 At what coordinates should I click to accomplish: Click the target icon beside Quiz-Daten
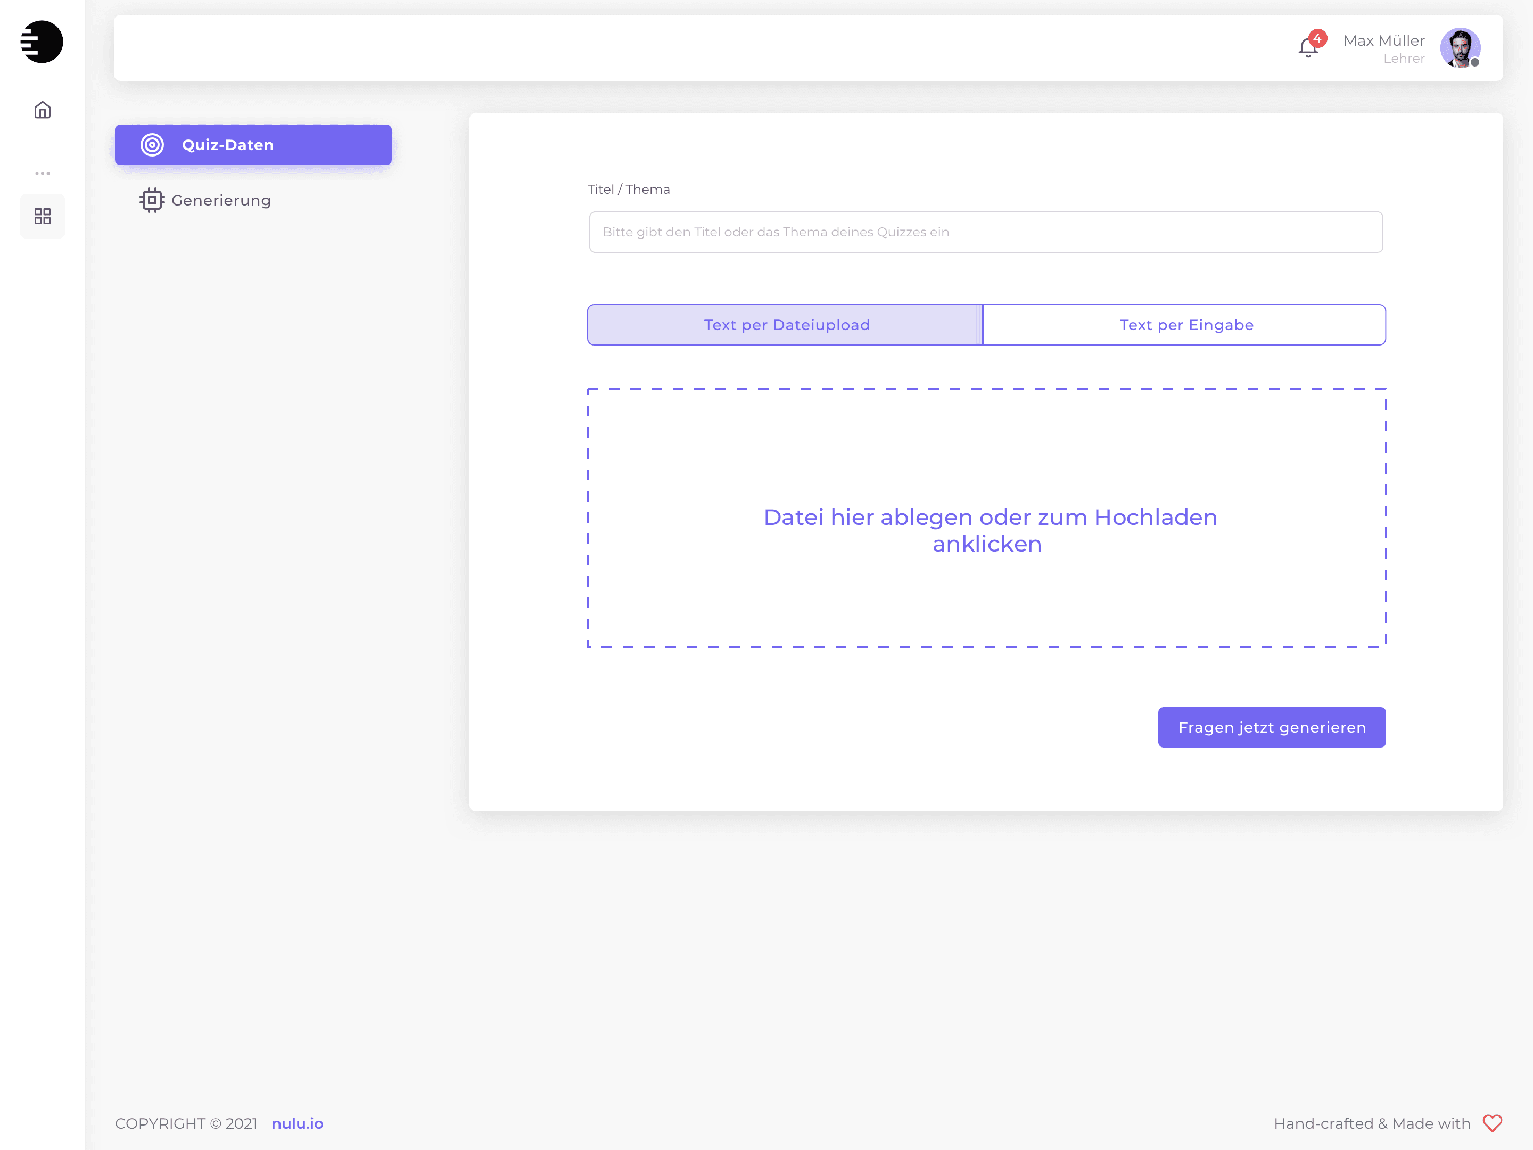152,145
